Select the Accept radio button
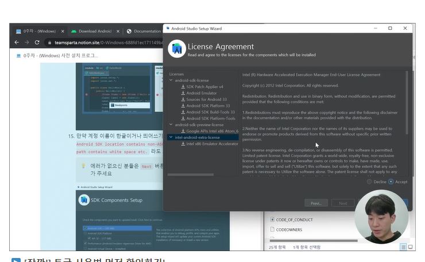Viewport: 425px width, 262px height. (x=391, y=182)
